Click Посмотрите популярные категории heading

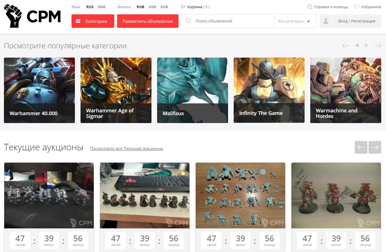[x=65, y=46]
